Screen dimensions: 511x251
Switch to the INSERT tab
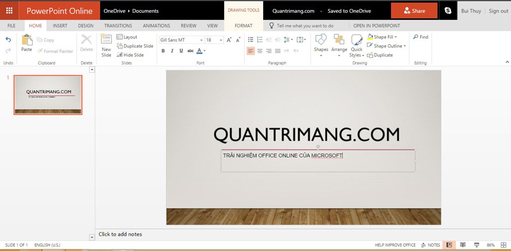tap(60, 26)
